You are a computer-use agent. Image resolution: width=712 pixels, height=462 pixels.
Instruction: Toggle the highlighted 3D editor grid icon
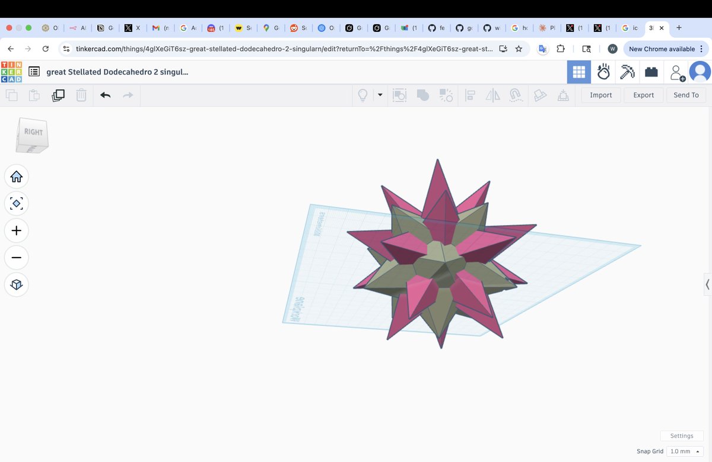[578, 71]
